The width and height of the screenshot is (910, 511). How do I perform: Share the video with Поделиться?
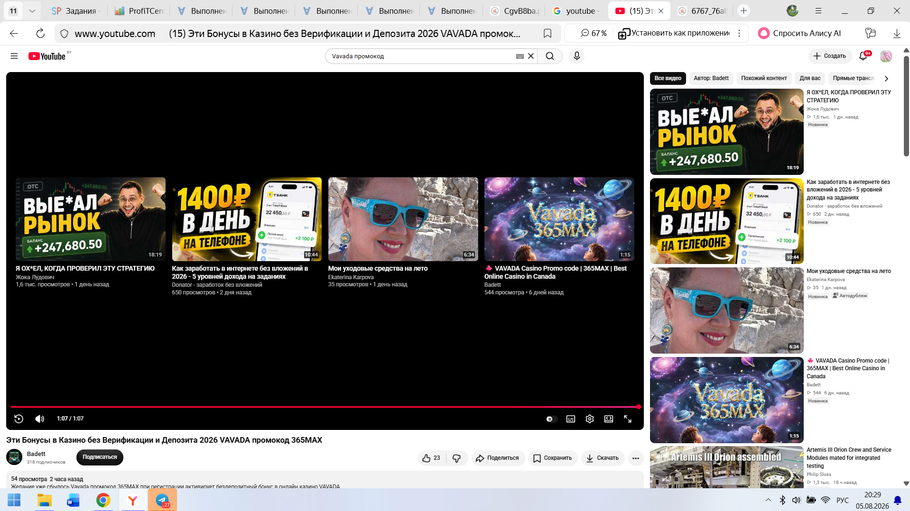tap(498, 458)
